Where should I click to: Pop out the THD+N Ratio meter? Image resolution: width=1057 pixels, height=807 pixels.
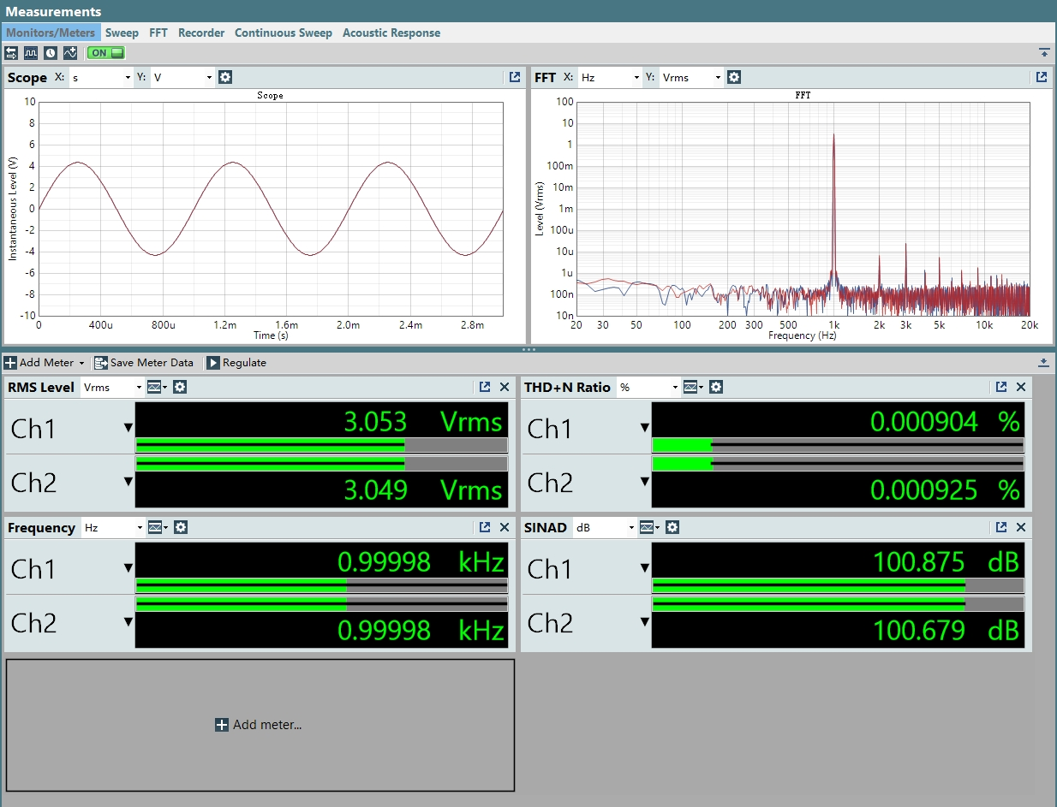click(1001, 387)
